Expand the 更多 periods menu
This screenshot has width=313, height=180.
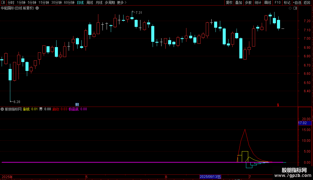click(x=122, y=2)
